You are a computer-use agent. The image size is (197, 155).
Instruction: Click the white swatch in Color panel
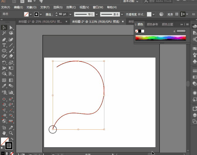[143, 31]
